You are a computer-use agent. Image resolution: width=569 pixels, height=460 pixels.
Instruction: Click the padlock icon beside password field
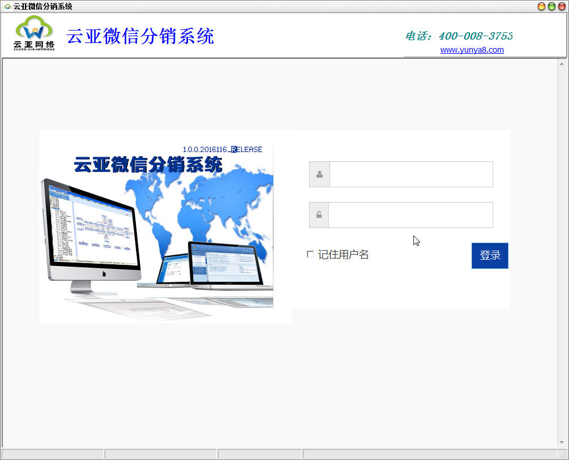click(318, 215)
